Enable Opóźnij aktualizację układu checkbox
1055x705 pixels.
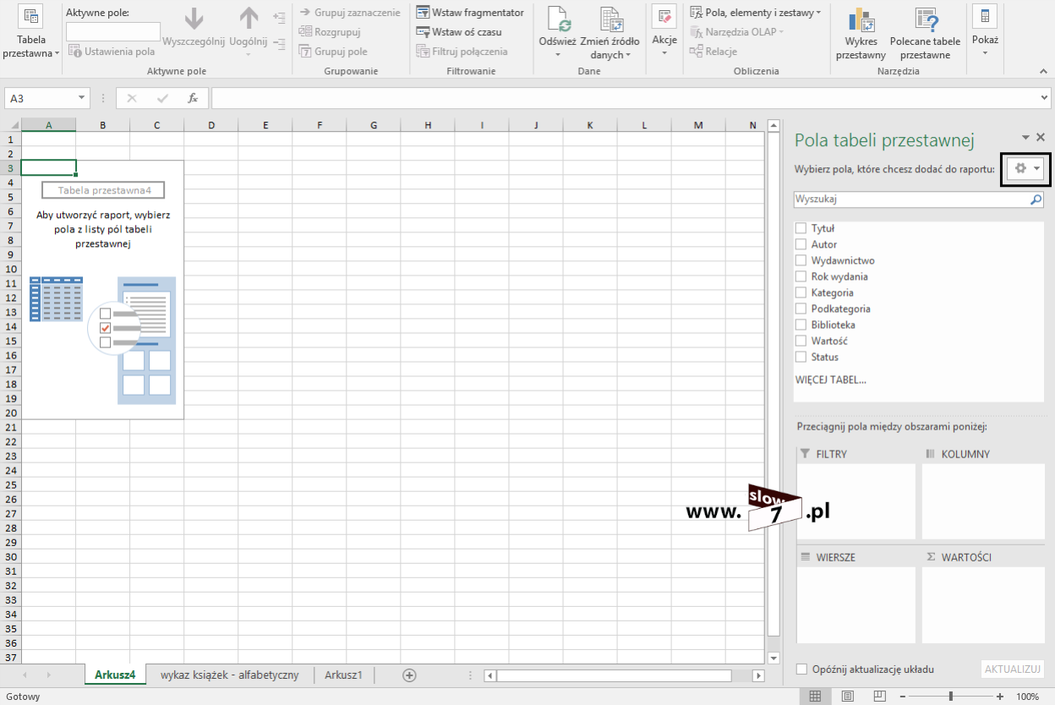(x=801, y=669)
